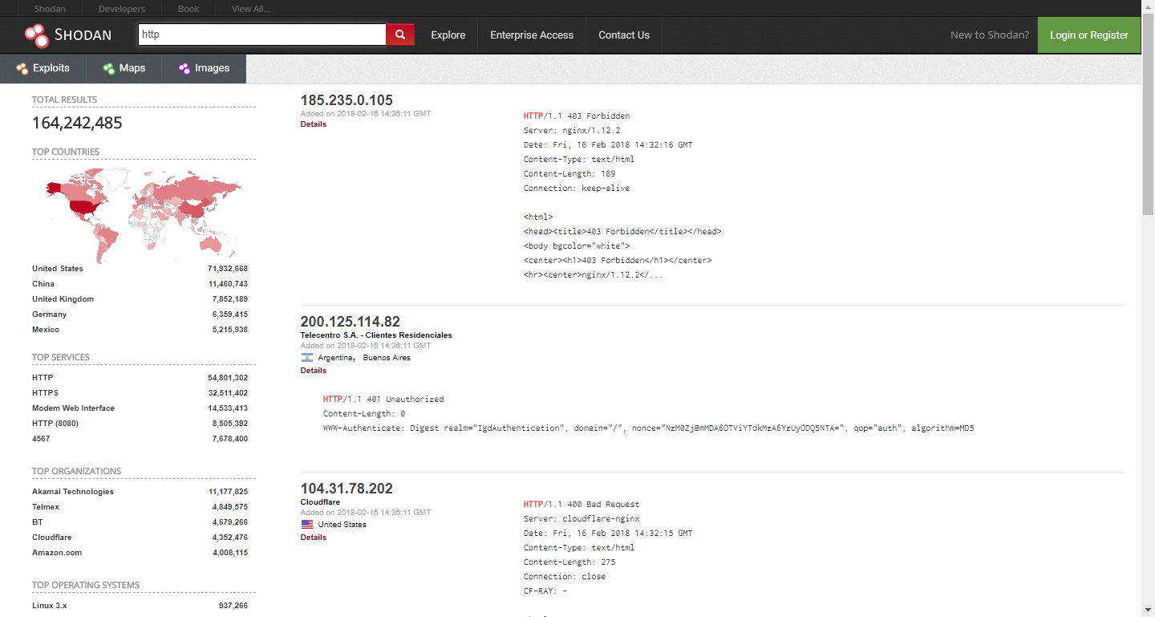1155x617 pixels.
Task: Click the red search magnifier button
Action: (x=400, y=35)
